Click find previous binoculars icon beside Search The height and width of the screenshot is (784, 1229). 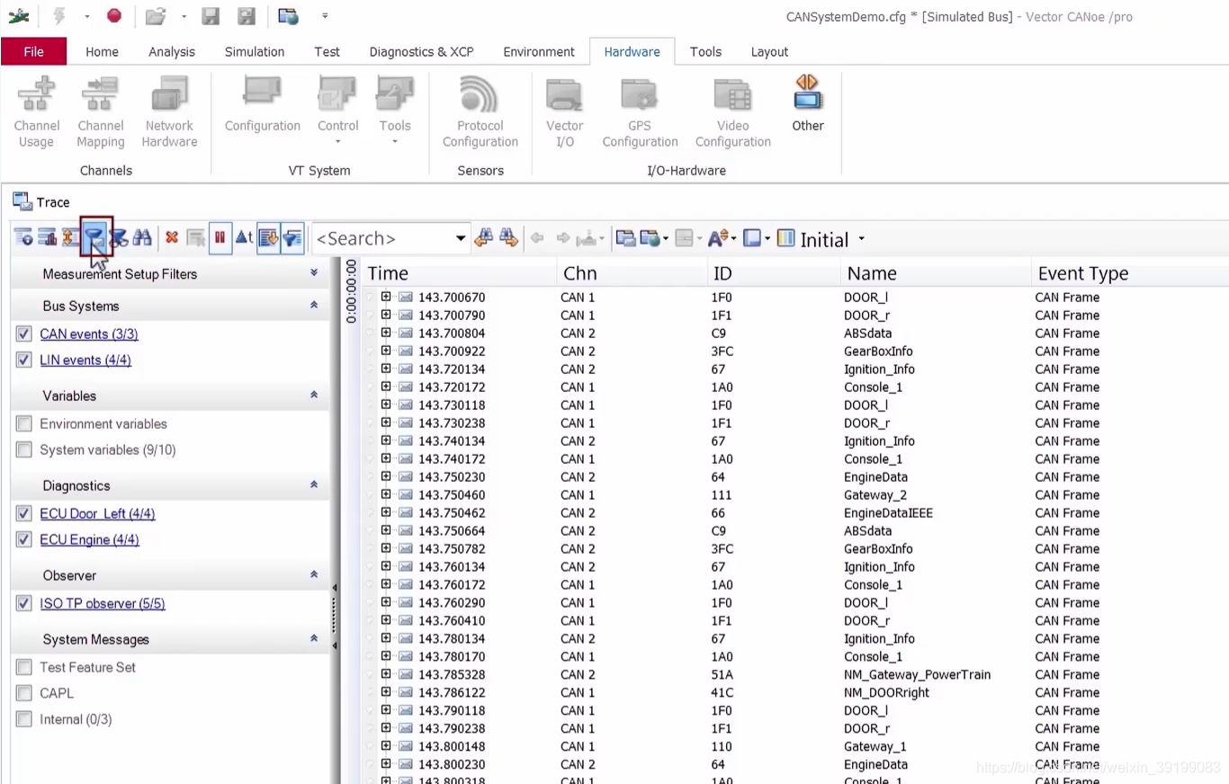[x=483, y=238]
